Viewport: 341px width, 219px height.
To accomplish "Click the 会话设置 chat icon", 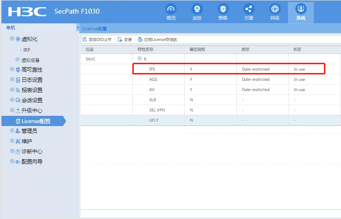I will 18,100.
